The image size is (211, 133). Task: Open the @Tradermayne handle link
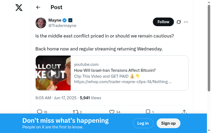click(62, 26)
